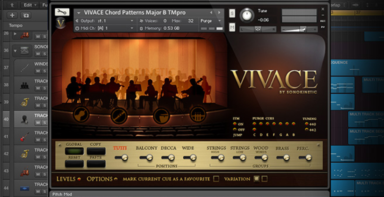The width and height of the screenshot is (384, 197).
Task: Toggle purge cue light above D
Action: (261, 124)
